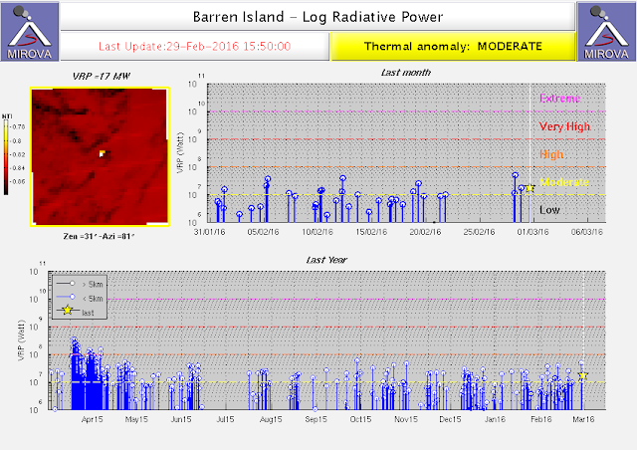Screen dimensions: 637x450
Task: Click the NTI color scale bar
Action: point(6,157)
